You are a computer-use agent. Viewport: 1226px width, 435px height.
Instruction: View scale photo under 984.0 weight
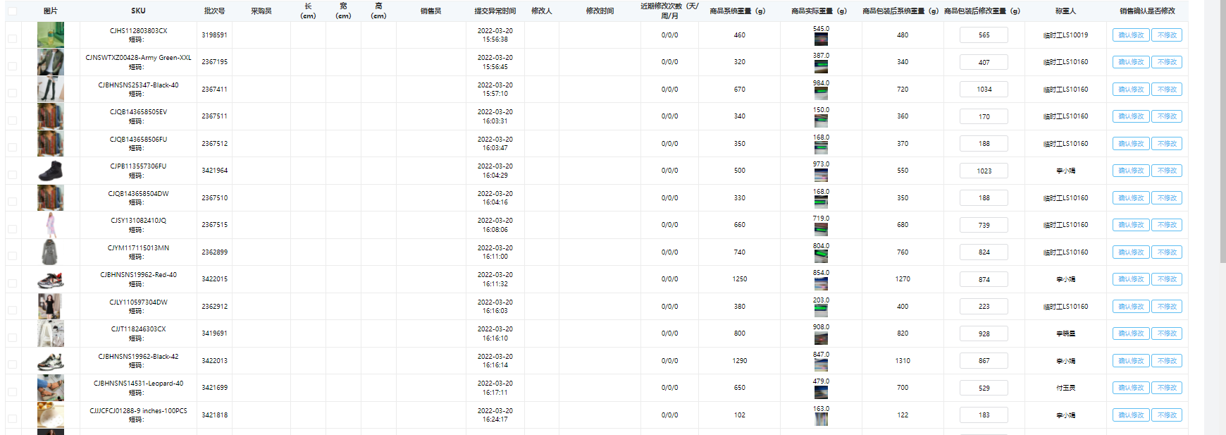[821, 94]
